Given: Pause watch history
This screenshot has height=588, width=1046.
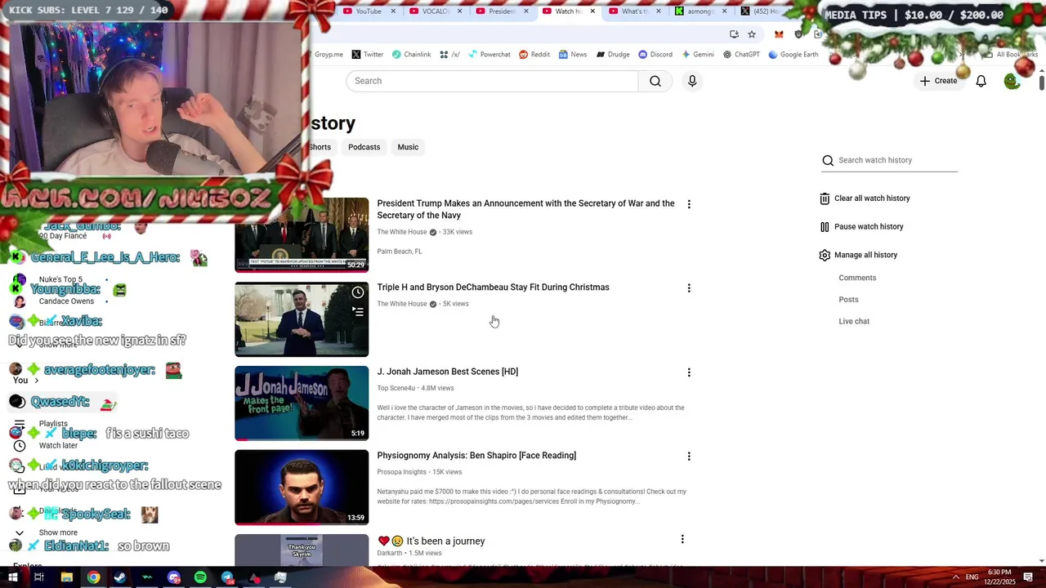Looking at the screenshot, I should (x=861, y=227).
